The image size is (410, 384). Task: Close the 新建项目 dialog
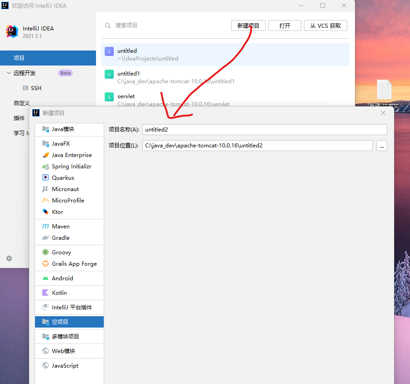point(383,113)
